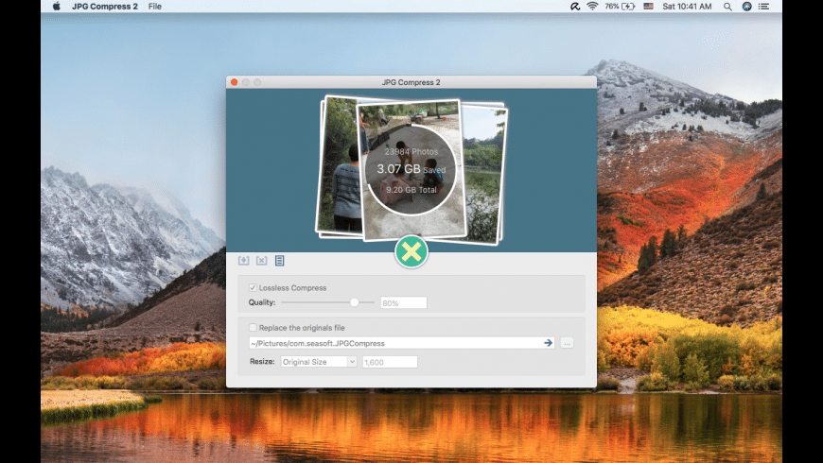This screenshot has width=823, height=463.
Task: Close the JPG Compress 2 window
Action: click(234, 82)
